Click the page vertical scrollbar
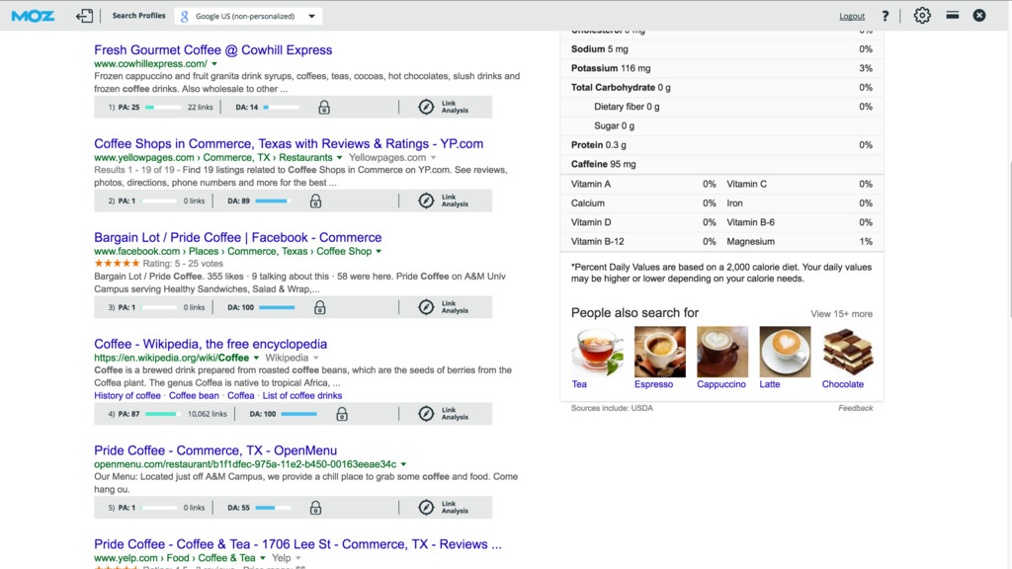The width and height of the screenshot is (1012, 569). pyautogui.click(x=1009, y=239)
